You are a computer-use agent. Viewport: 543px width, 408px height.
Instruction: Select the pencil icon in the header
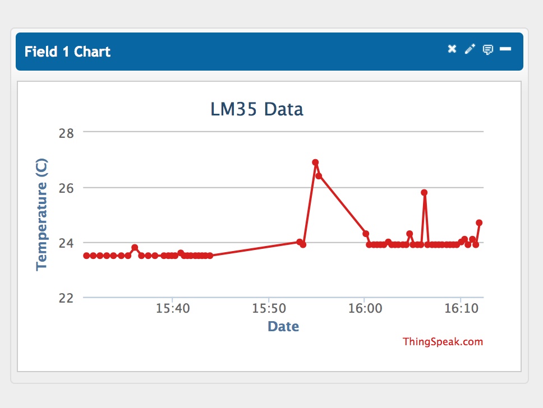click(x=470, y=49)
